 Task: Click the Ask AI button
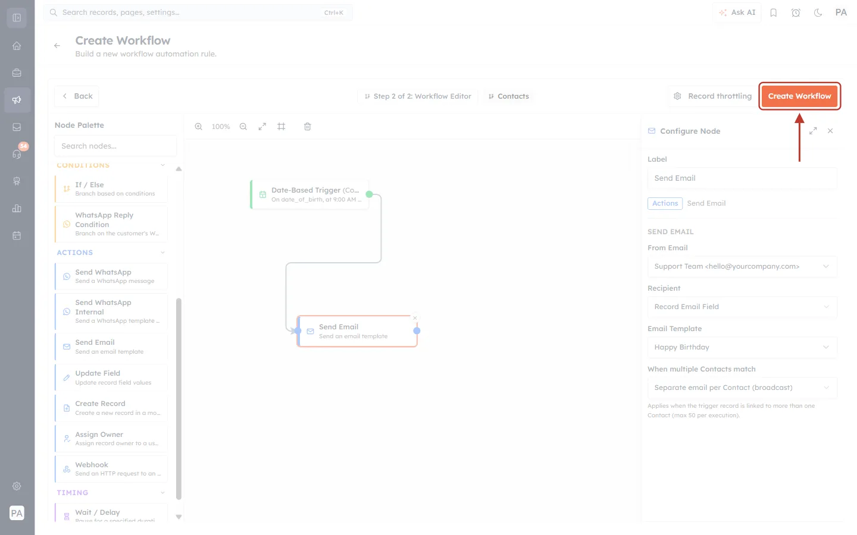737,12
